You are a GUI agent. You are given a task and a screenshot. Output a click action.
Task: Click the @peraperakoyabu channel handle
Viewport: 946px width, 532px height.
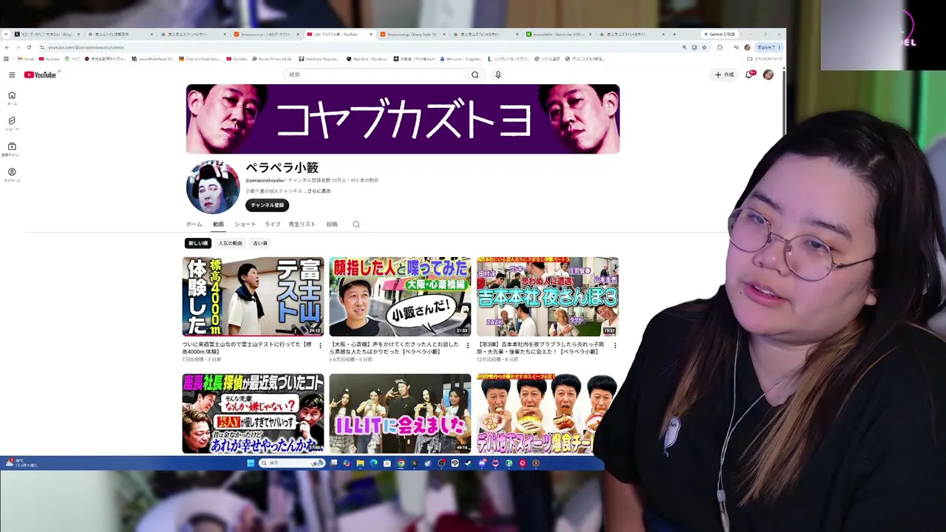click(265, 180)
